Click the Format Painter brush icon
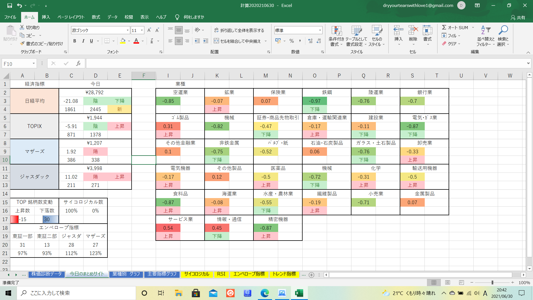This screenshot has height=300, width=533. [22, 44]
